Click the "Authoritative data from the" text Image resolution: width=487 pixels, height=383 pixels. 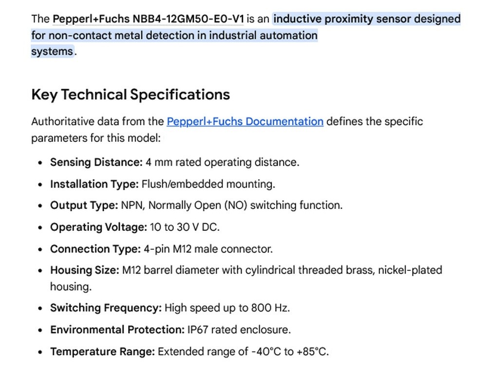point(97,122)
